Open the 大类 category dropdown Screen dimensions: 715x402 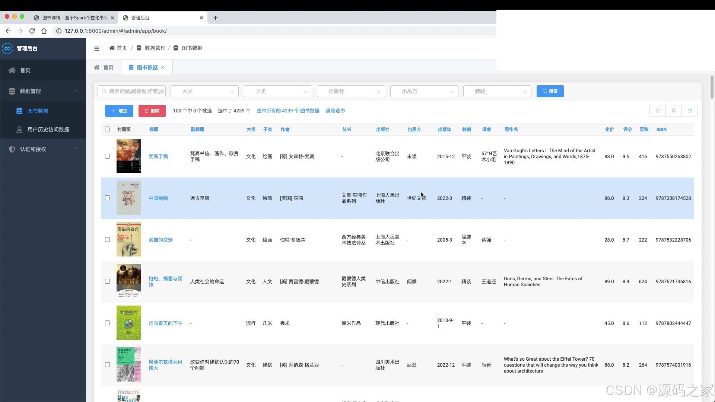tap(204, 91)
